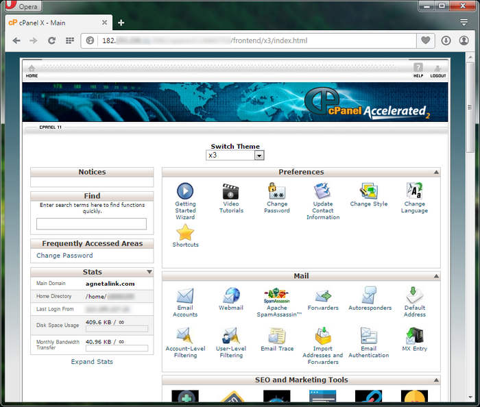
Task: Open a new browser tab
Action: pos(121,23)
